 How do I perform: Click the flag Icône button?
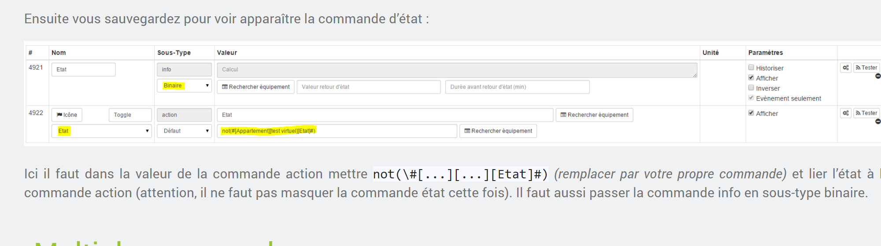tap(67, 115)
